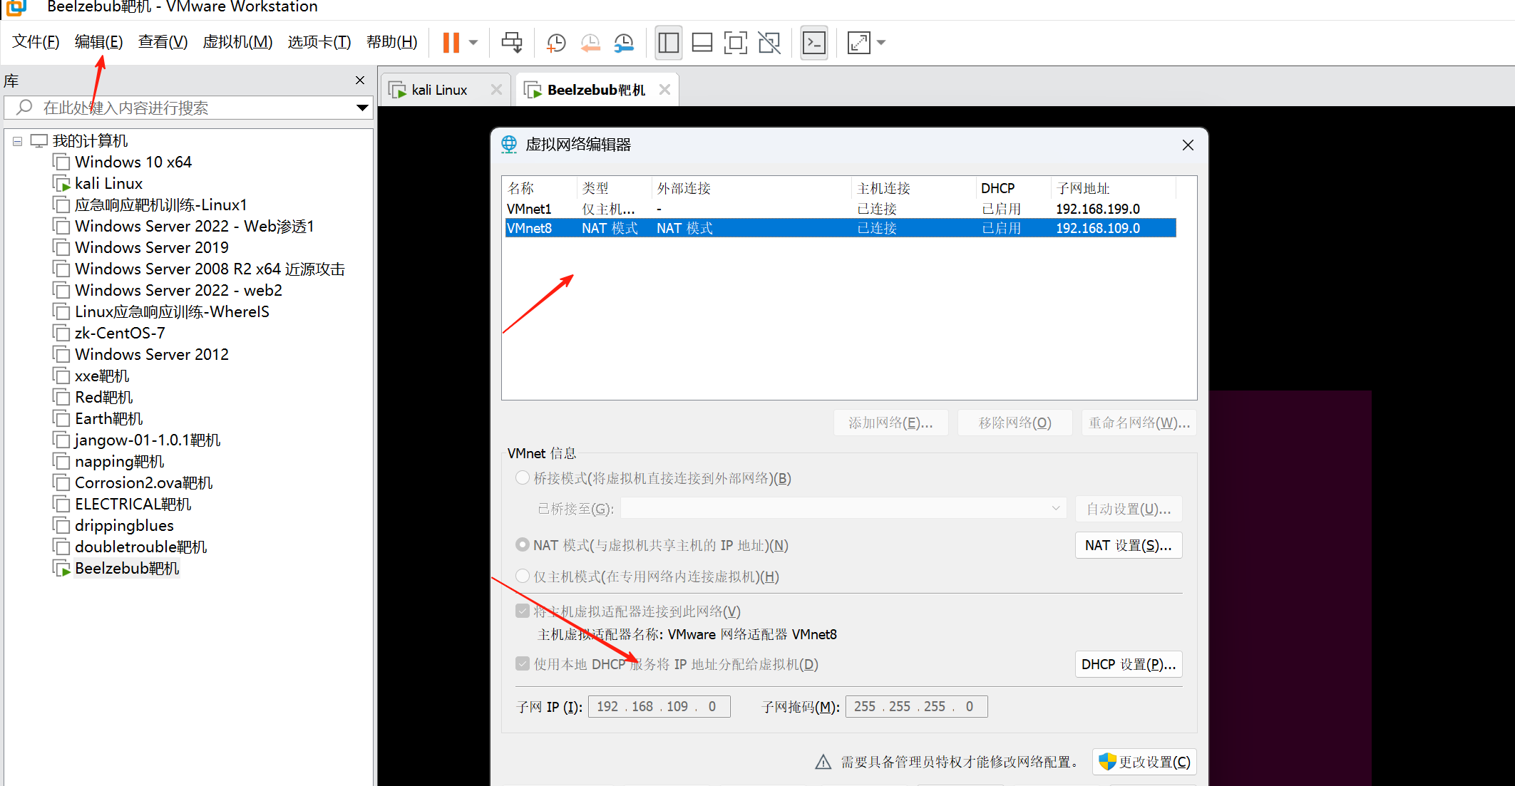The image size is (1515, 786).
Task: Click the pause virtual machine icon
Action: (x=451, y=42)
